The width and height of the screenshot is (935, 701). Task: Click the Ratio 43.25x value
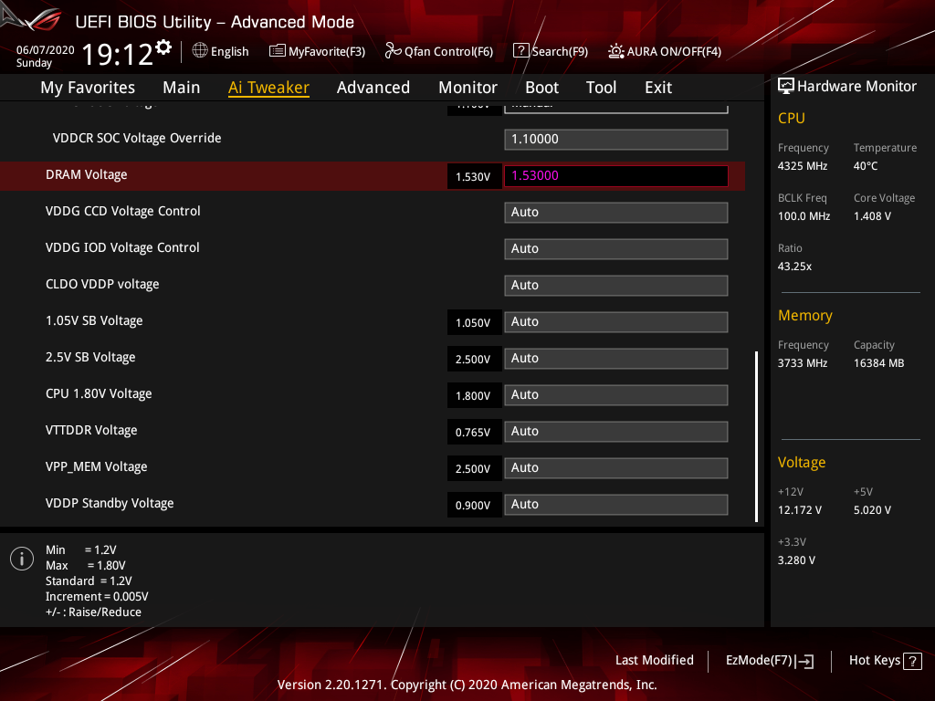click(794, 267)
